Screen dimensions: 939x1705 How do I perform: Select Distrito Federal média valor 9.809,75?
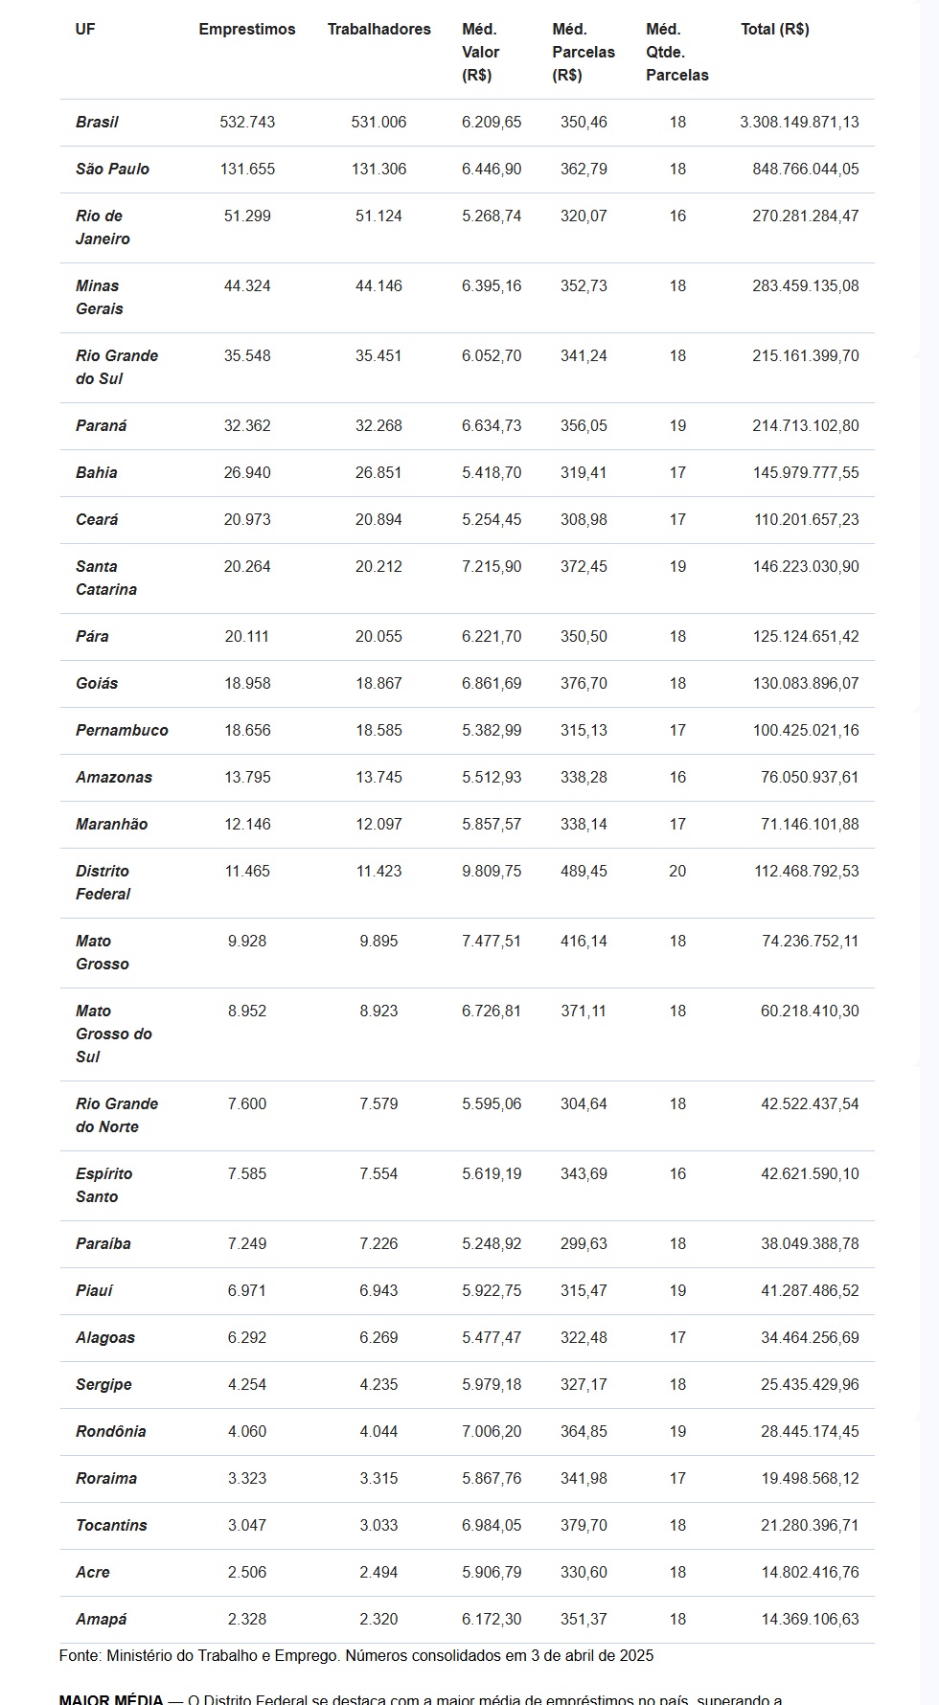[492, 872]
